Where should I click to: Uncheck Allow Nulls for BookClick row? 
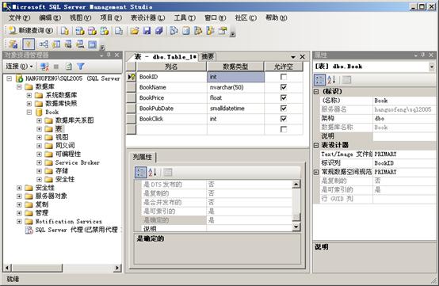(284, 119)
